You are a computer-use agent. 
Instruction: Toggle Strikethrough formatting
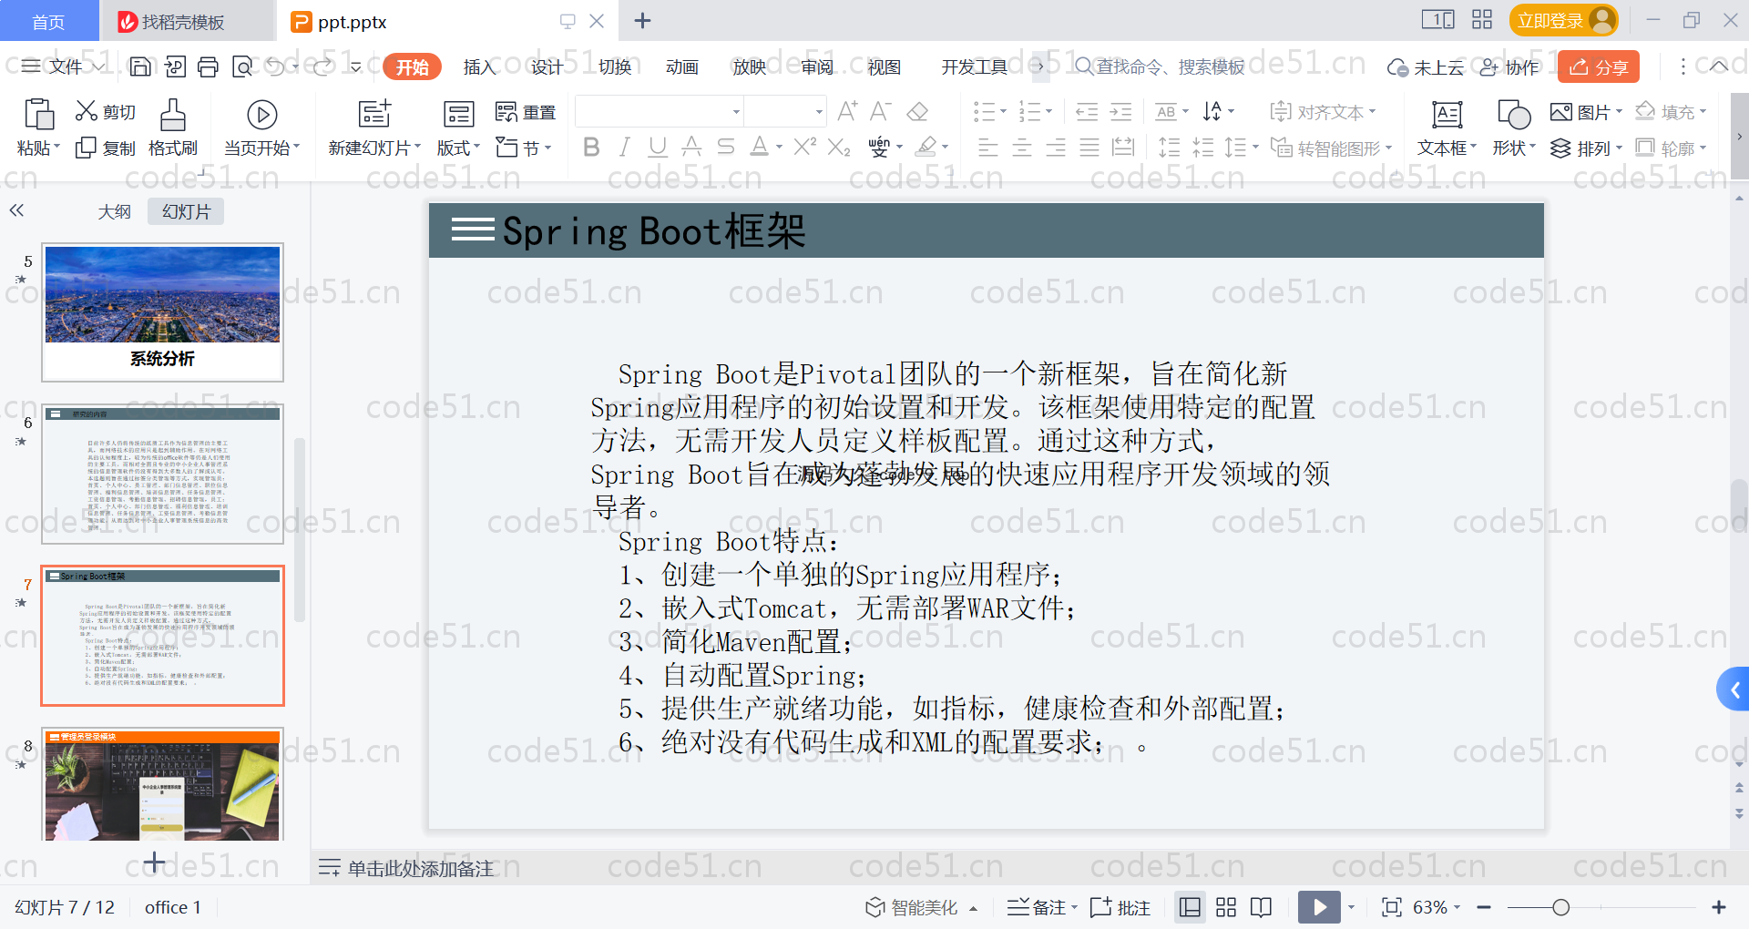point(726,147)
